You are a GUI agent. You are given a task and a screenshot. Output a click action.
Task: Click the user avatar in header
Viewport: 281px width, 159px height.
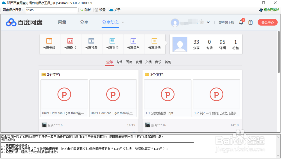(175, 23)
